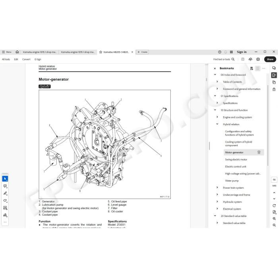Click the print icon
278x278 pixels.
[258, 59]
